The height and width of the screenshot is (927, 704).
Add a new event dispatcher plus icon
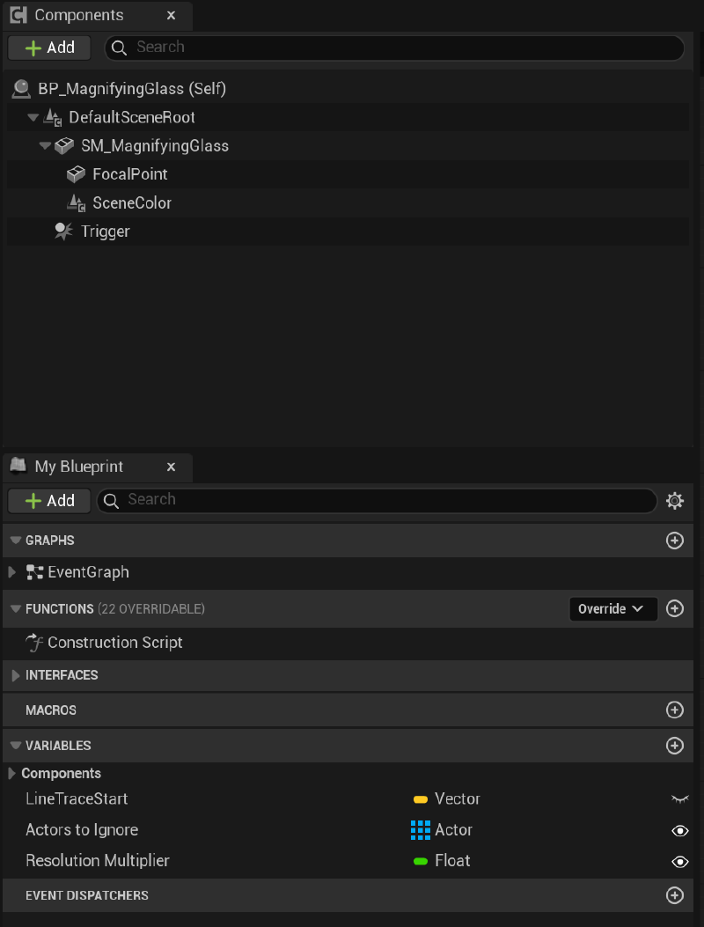click(675, 895)
